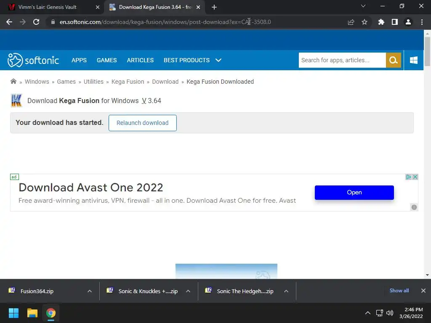The image size is (431, 323).
Task: Show all downloads
Action: point(399,291)
